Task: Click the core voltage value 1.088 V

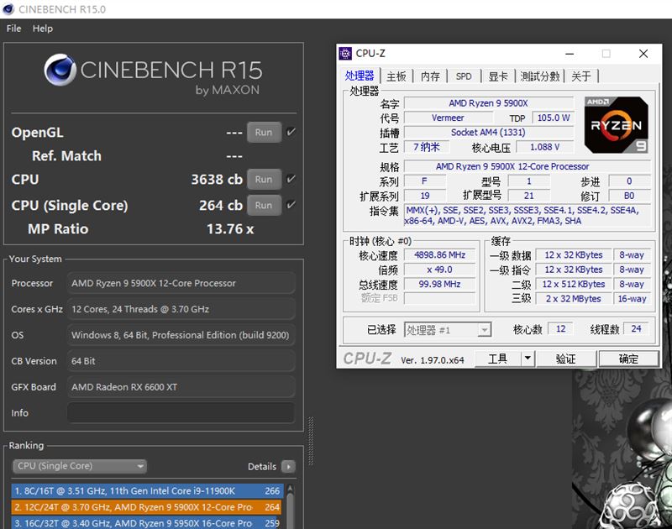Action: (x=544, y=147)
